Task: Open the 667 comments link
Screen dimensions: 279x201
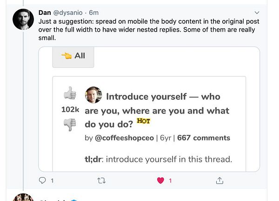Action: tap(203, 138)
